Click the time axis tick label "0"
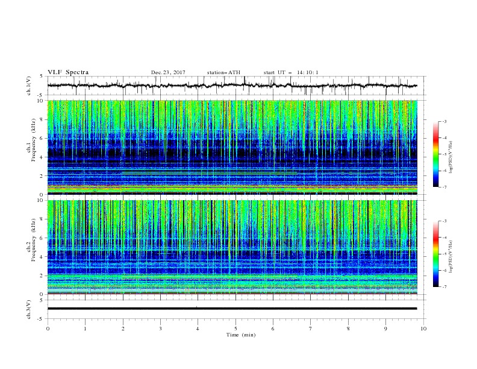Image resolution: width=477 pixels, height=369 pixels. point(48,329)
